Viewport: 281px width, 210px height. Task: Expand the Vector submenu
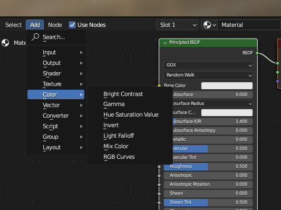pyautogui.click(x=56, y=105)
